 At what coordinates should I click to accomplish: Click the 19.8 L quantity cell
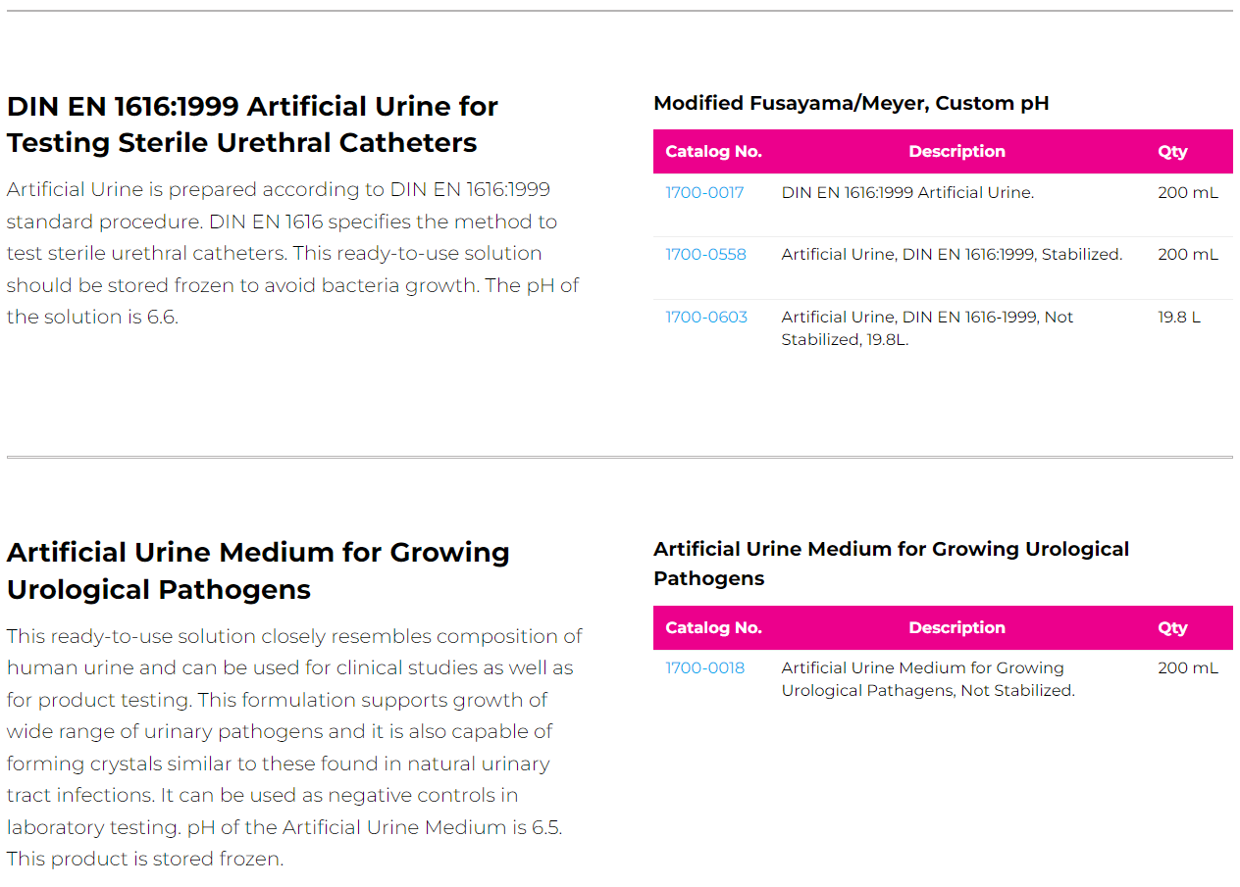click(x=1178, y=318)
